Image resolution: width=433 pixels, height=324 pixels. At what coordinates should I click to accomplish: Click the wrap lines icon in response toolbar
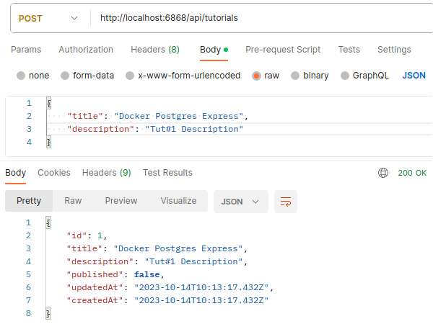pyautogui.click(x=286, y=202)
